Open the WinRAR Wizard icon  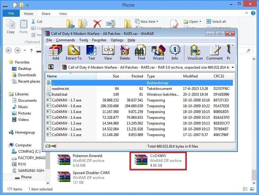coord(158,52)
